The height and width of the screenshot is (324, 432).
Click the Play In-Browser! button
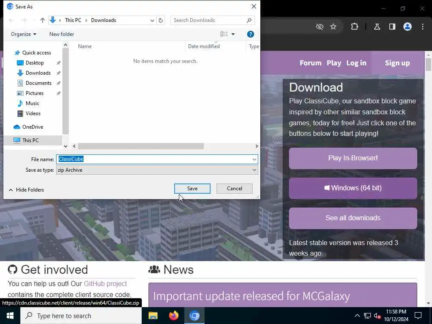click(x=353, y=159)
